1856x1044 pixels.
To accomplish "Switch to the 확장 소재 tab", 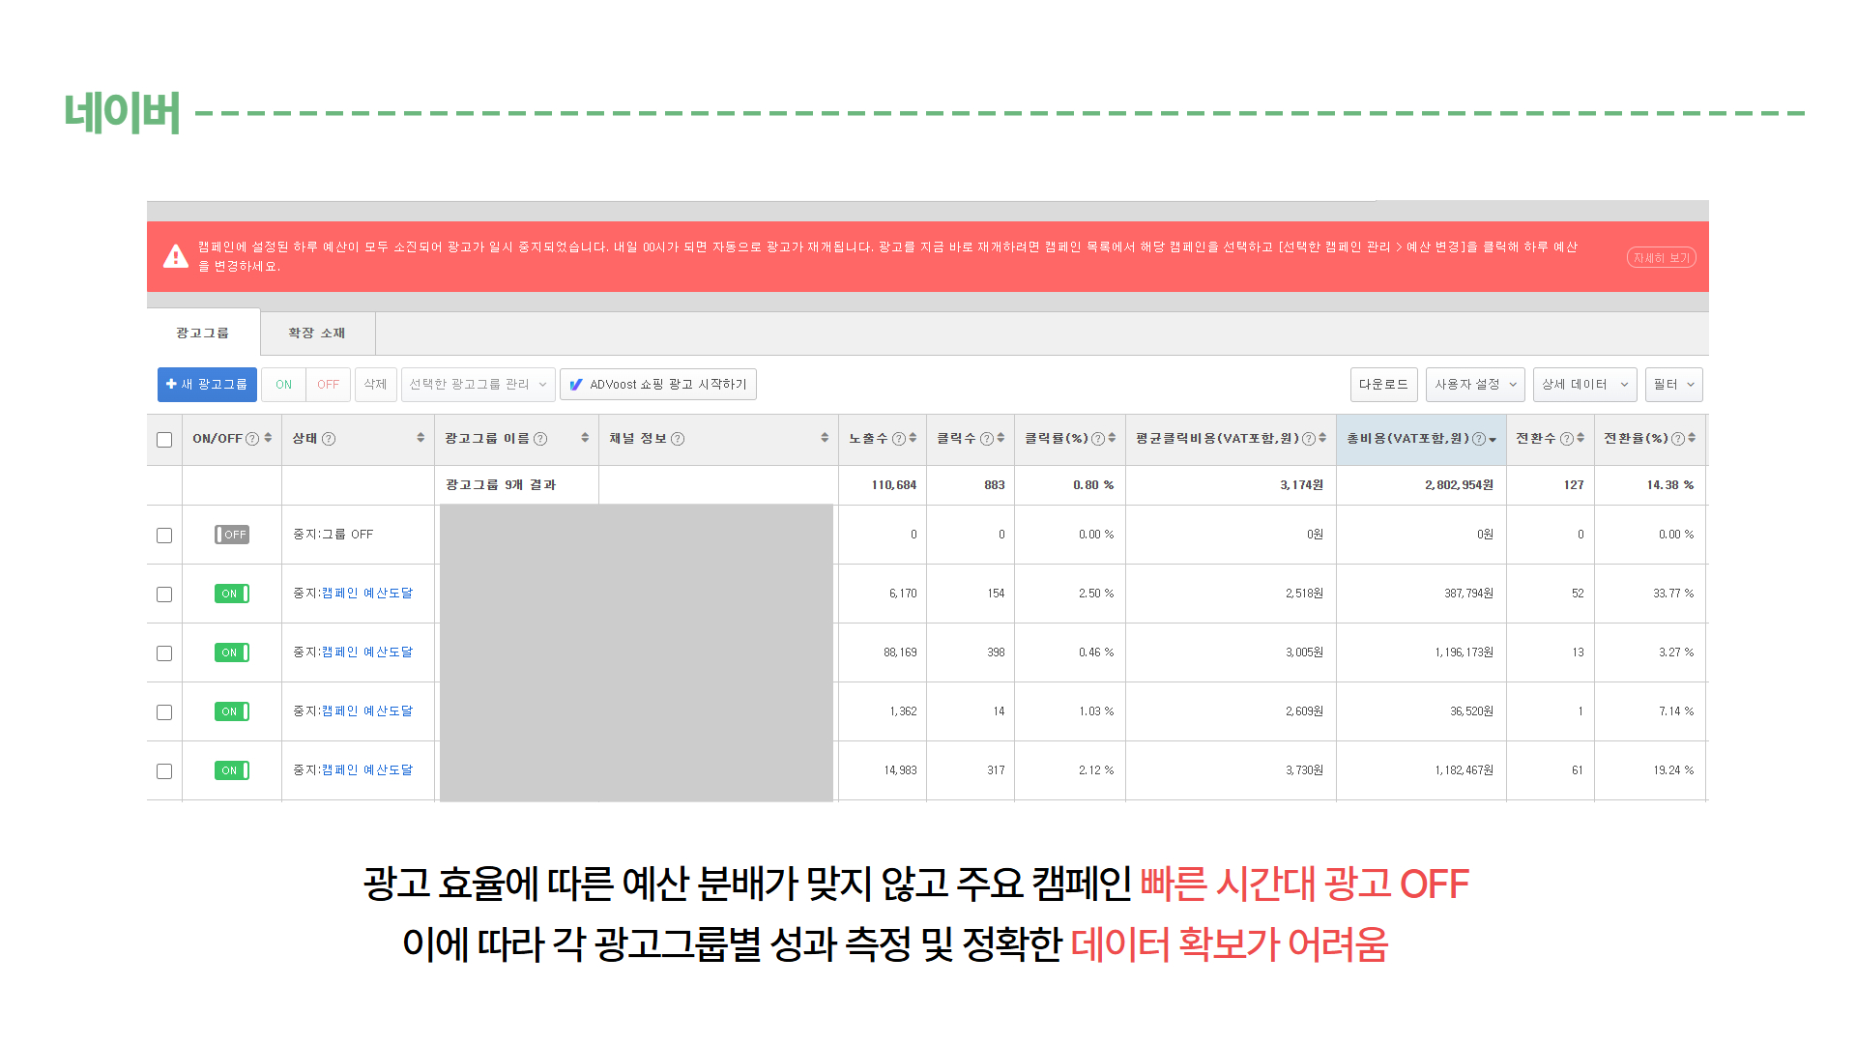I will tap(317, 333).
